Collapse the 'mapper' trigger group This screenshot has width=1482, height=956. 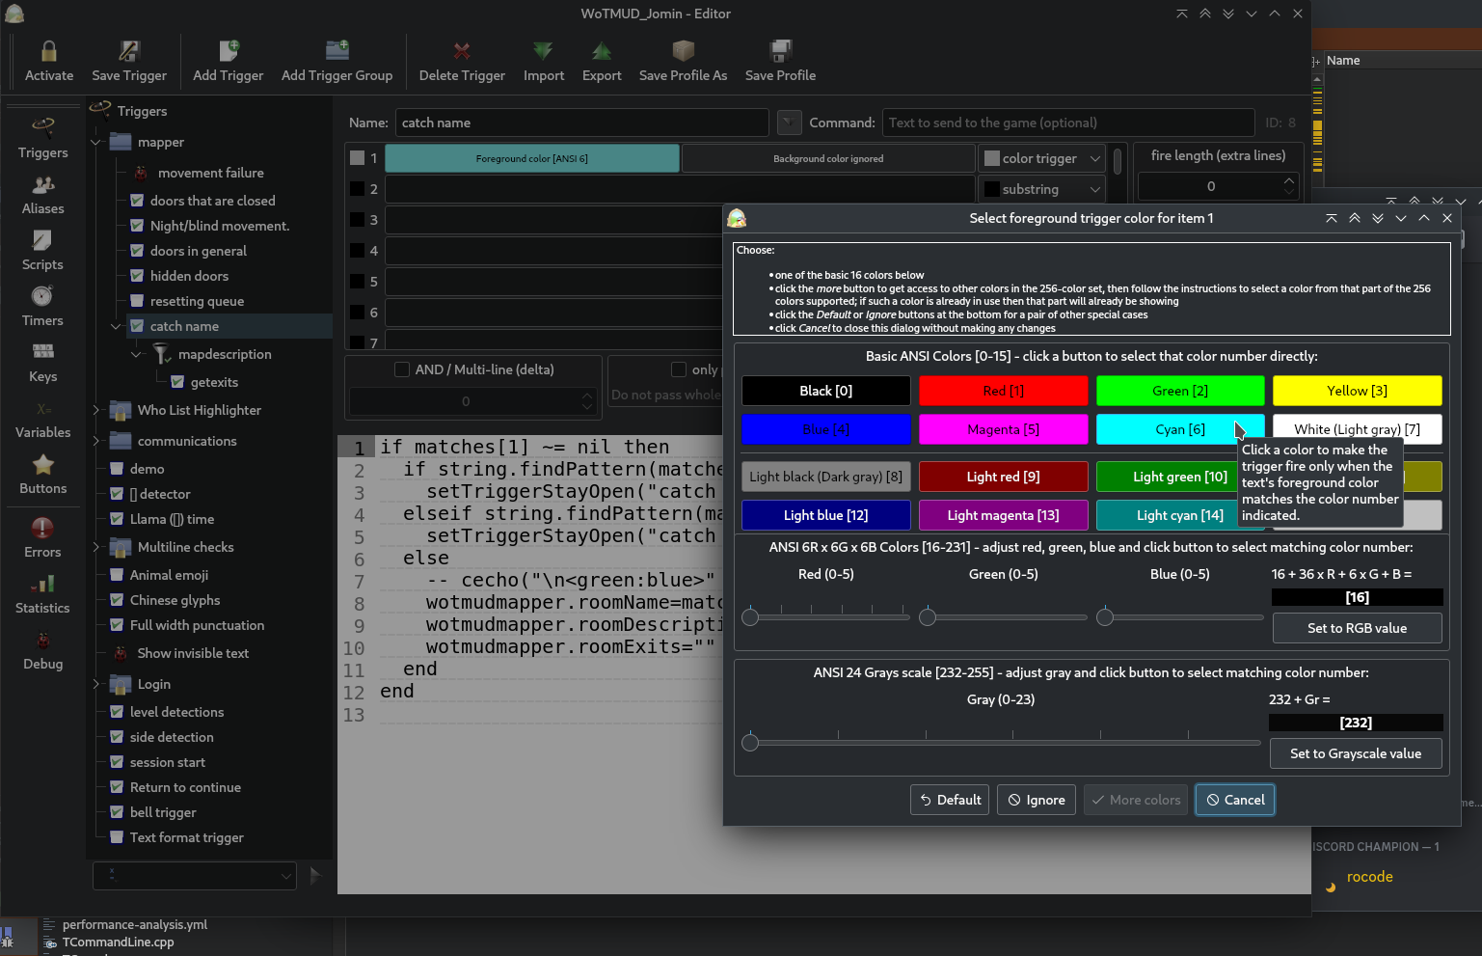tap(96, 142)
